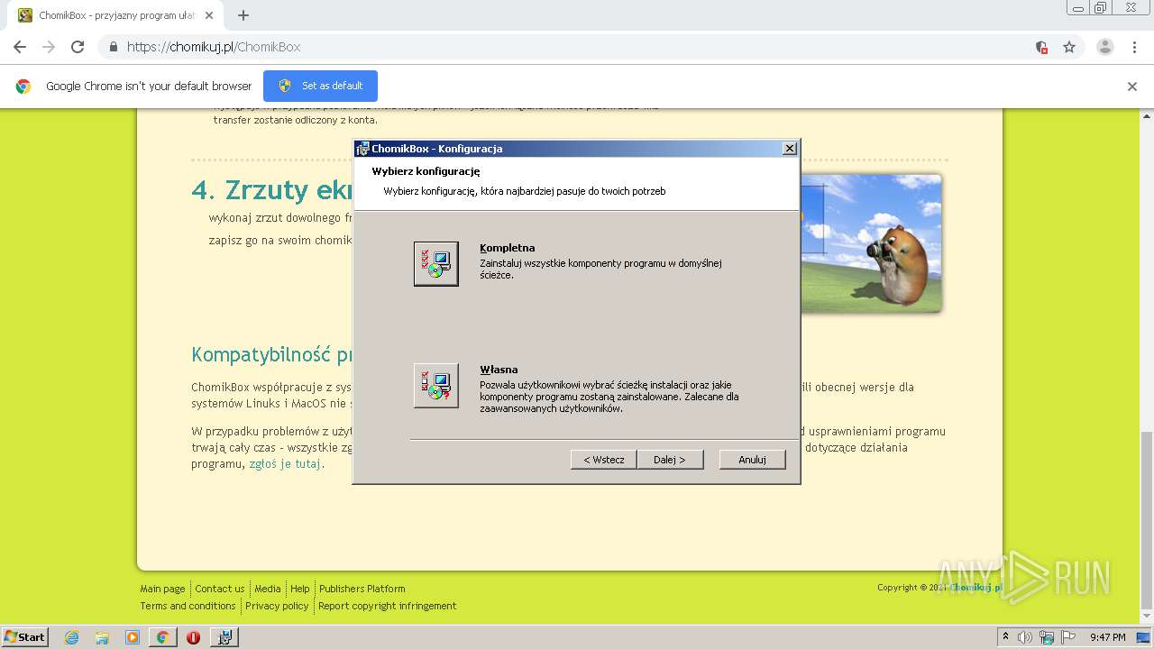Open the Action Center flag icon
The width and height of the screenshot is (1154, 649).
(1067, 637)
